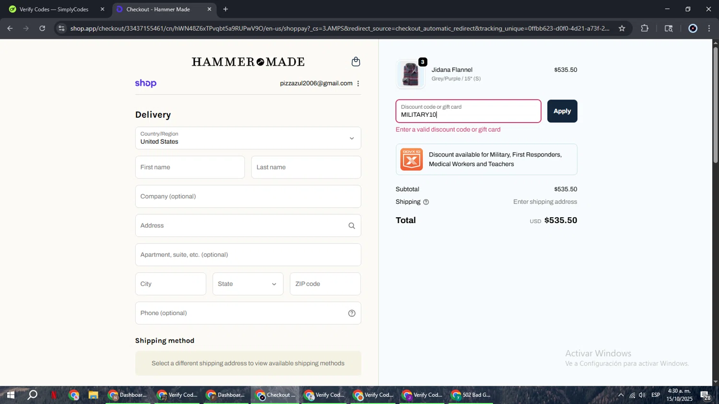The height and width of the screenshot is (404, 719).
Task: Open first Dashboard taskbar window
Action: click(x=128, y=395)
